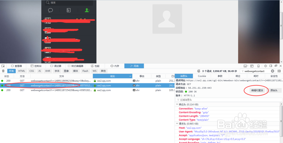Toggle the WS websocket filter
This screenshot has height=143, width=283.
(x=95, y=71)
